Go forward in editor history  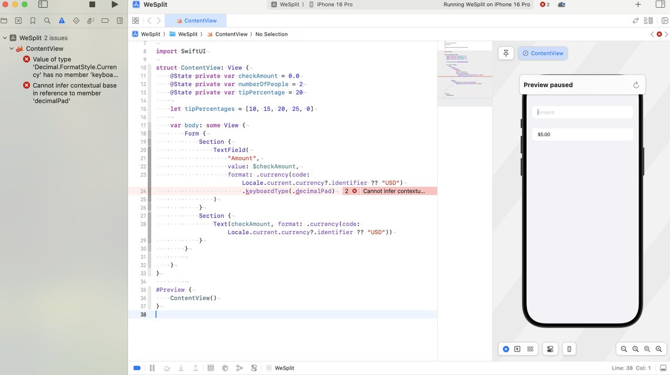click(159, 21)
